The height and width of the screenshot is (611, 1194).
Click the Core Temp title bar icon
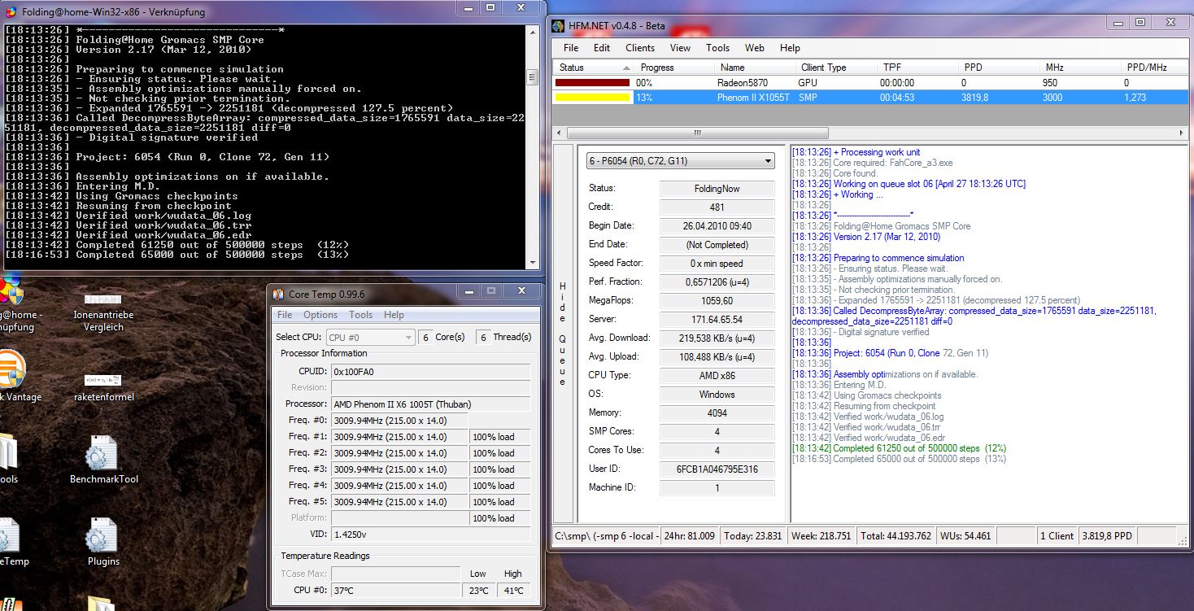click(279, 294)
